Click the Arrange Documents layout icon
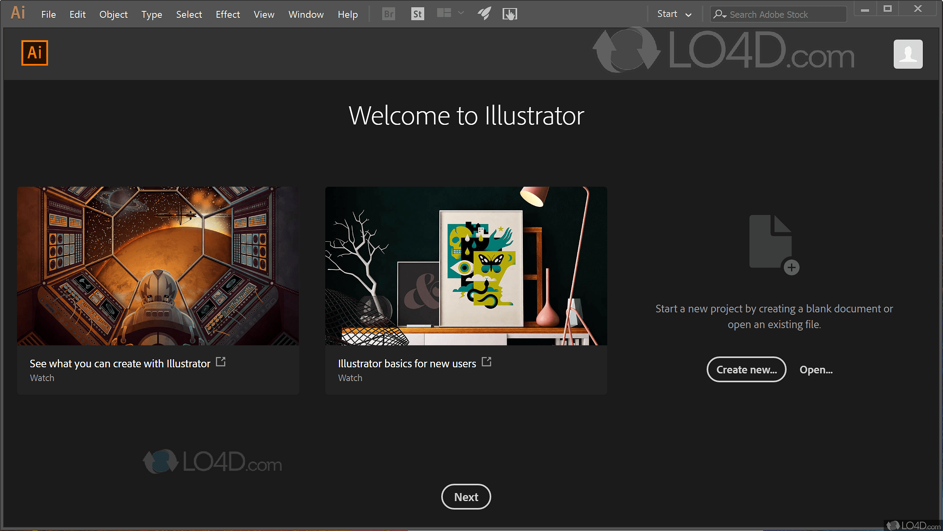Screen dimensions: 943x531 443,13
